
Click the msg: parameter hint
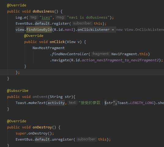(x=61, y=17)
